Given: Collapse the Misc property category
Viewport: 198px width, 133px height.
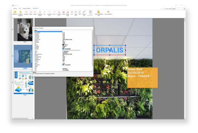Looking at the screenshot, I should point(34,30).
